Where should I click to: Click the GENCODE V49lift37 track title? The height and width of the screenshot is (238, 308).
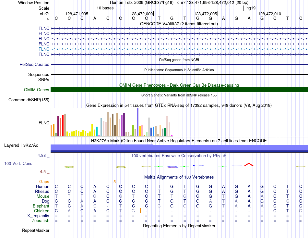[x=179, y=24]
